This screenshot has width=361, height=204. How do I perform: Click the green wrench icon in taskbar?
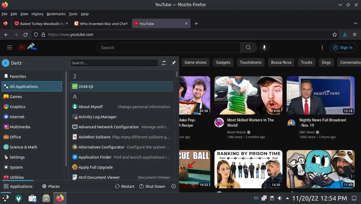tap(19, 198)
